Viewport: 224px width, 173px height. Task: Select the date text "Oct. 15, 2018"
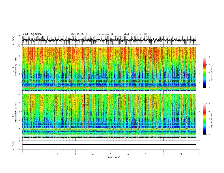[79, 34]
